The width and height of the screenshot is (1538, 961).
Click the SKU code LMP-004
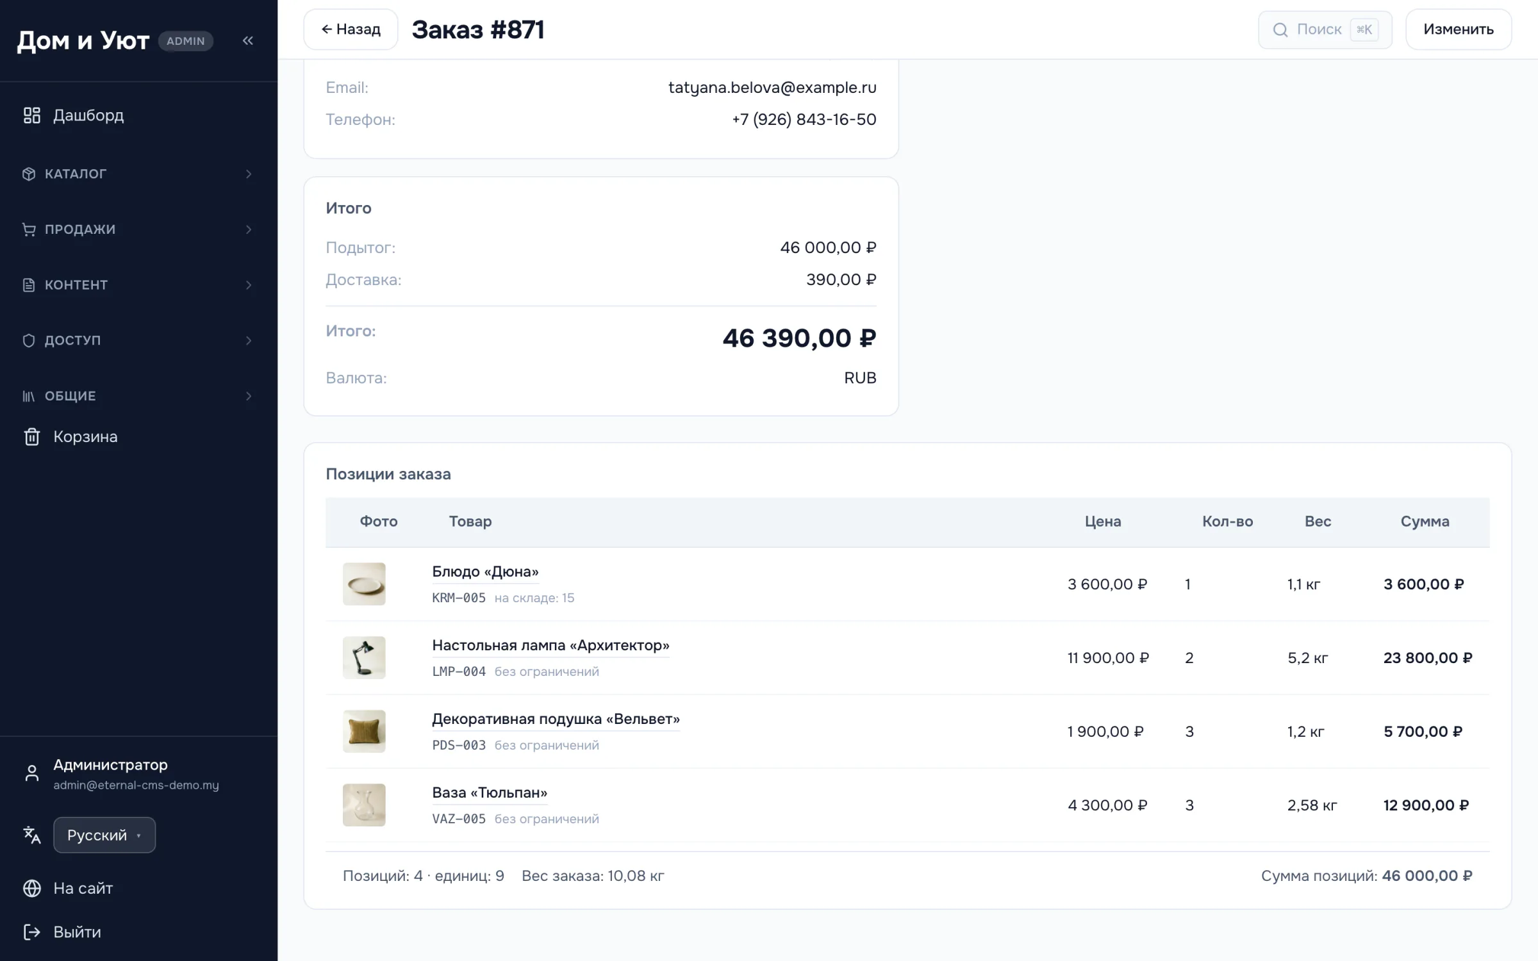(x=459, y=671)
